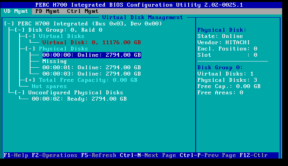Click the Physical Disks: 3 property
This screenshot has height=166, width=288.
(x=227, y=80)
